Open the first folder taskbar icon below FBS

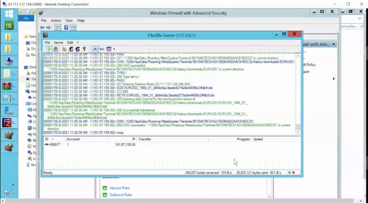(x=8, y=37)
